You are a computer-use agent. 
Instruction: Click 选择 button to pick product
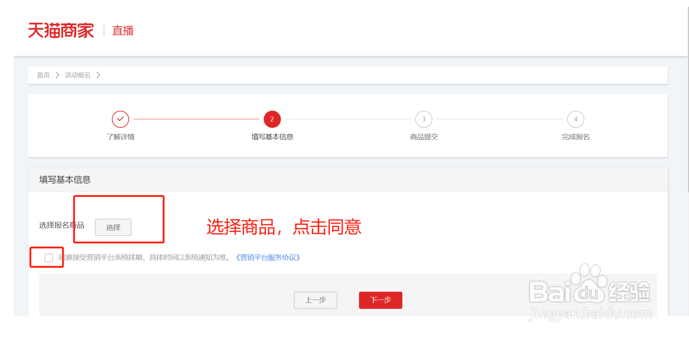(x=113, y=227)
